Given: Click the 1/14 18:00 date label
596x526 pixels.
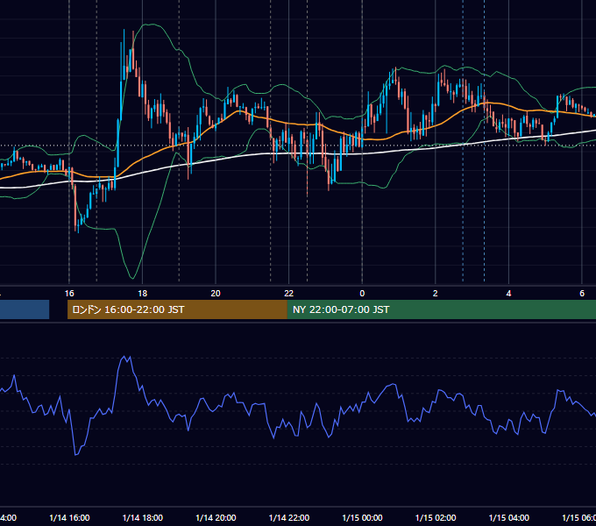Looking at the screenshot, I should pos(143,517).
